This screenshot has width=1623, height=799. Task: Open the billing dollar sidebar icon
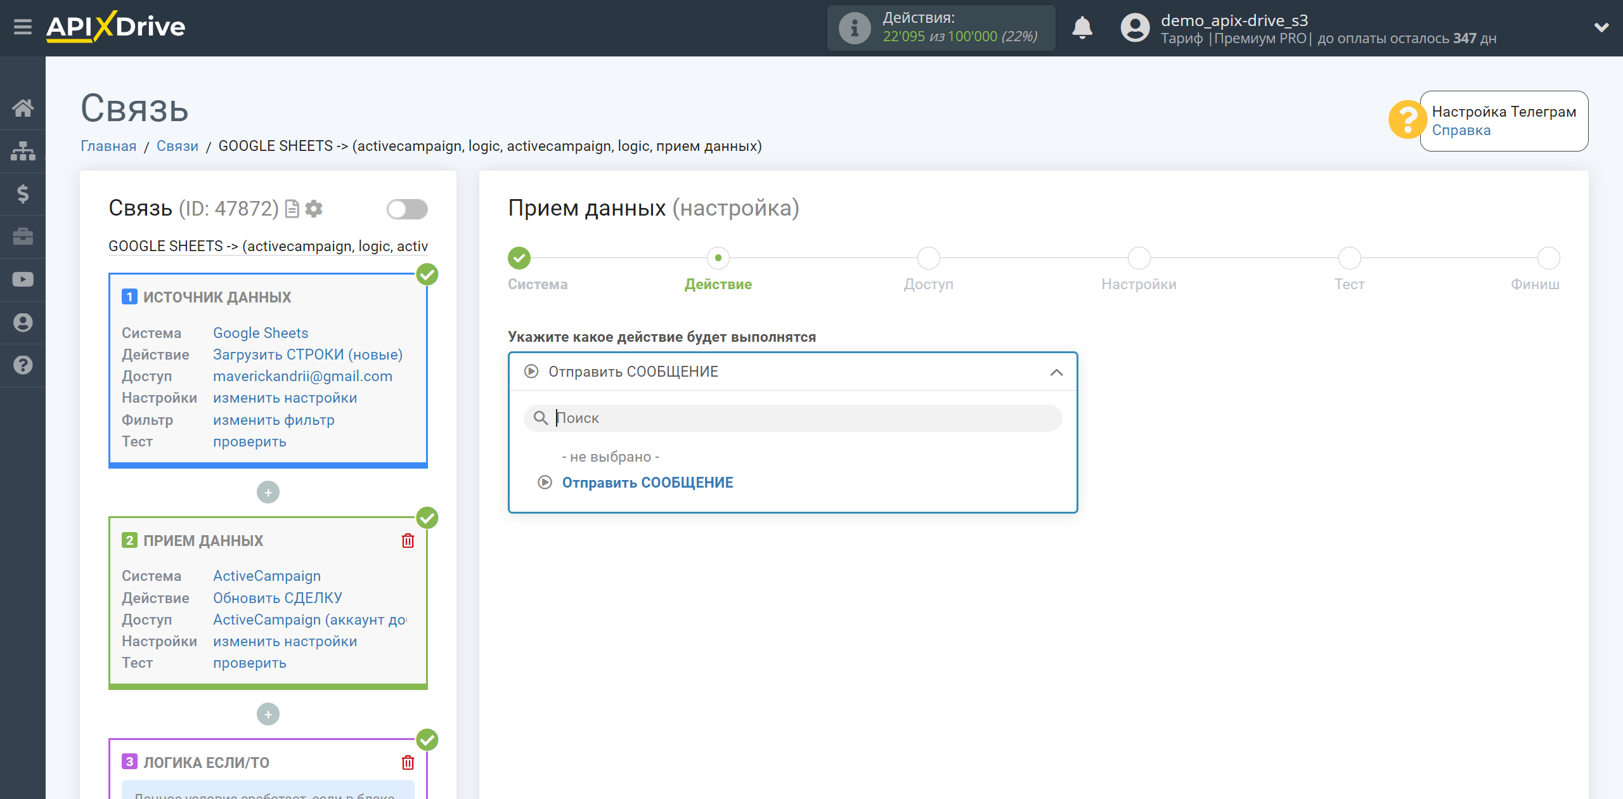[x=23, y=193]
